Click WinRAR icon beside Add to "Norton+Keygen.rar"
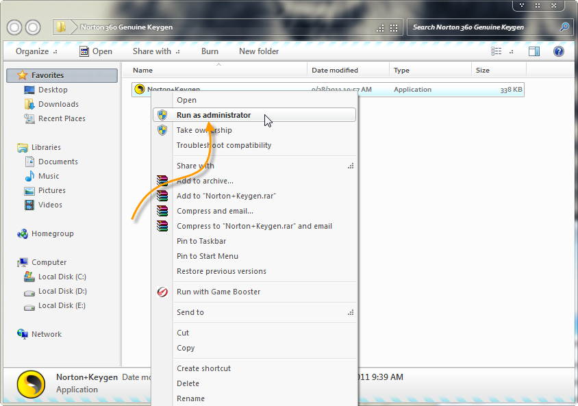 (x=162, y=196)
